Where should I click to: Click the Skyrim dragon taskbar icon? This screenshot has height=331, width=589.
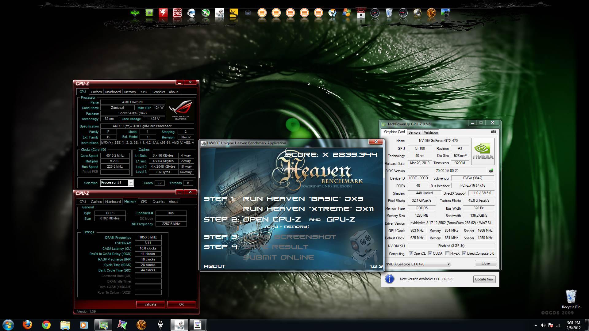[x=160, y=325]
